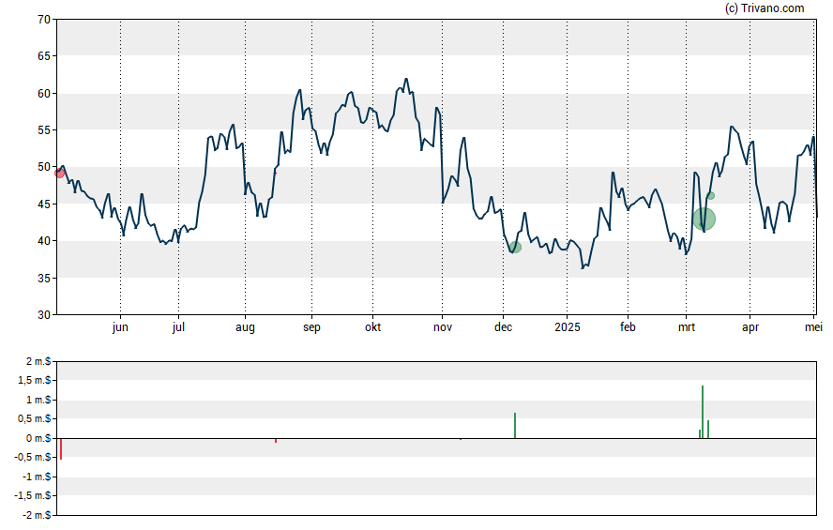Click the 65 price axis label

click(x=44, y=56)
